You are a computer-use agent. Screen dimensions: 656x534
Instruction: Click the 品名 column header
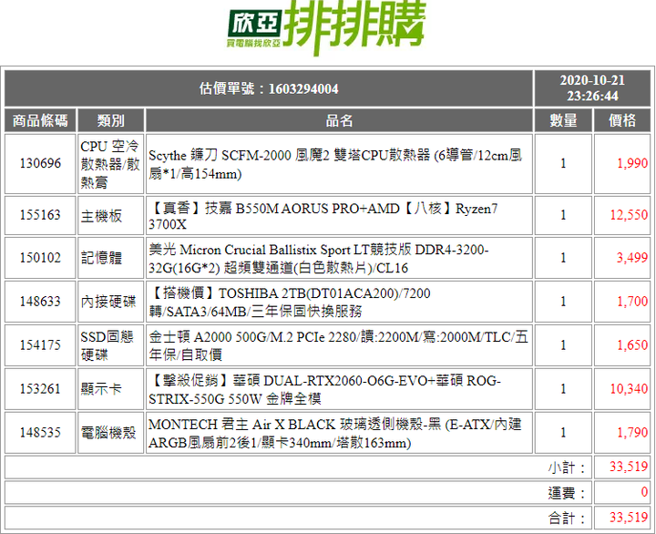click(x=339, y=120)
